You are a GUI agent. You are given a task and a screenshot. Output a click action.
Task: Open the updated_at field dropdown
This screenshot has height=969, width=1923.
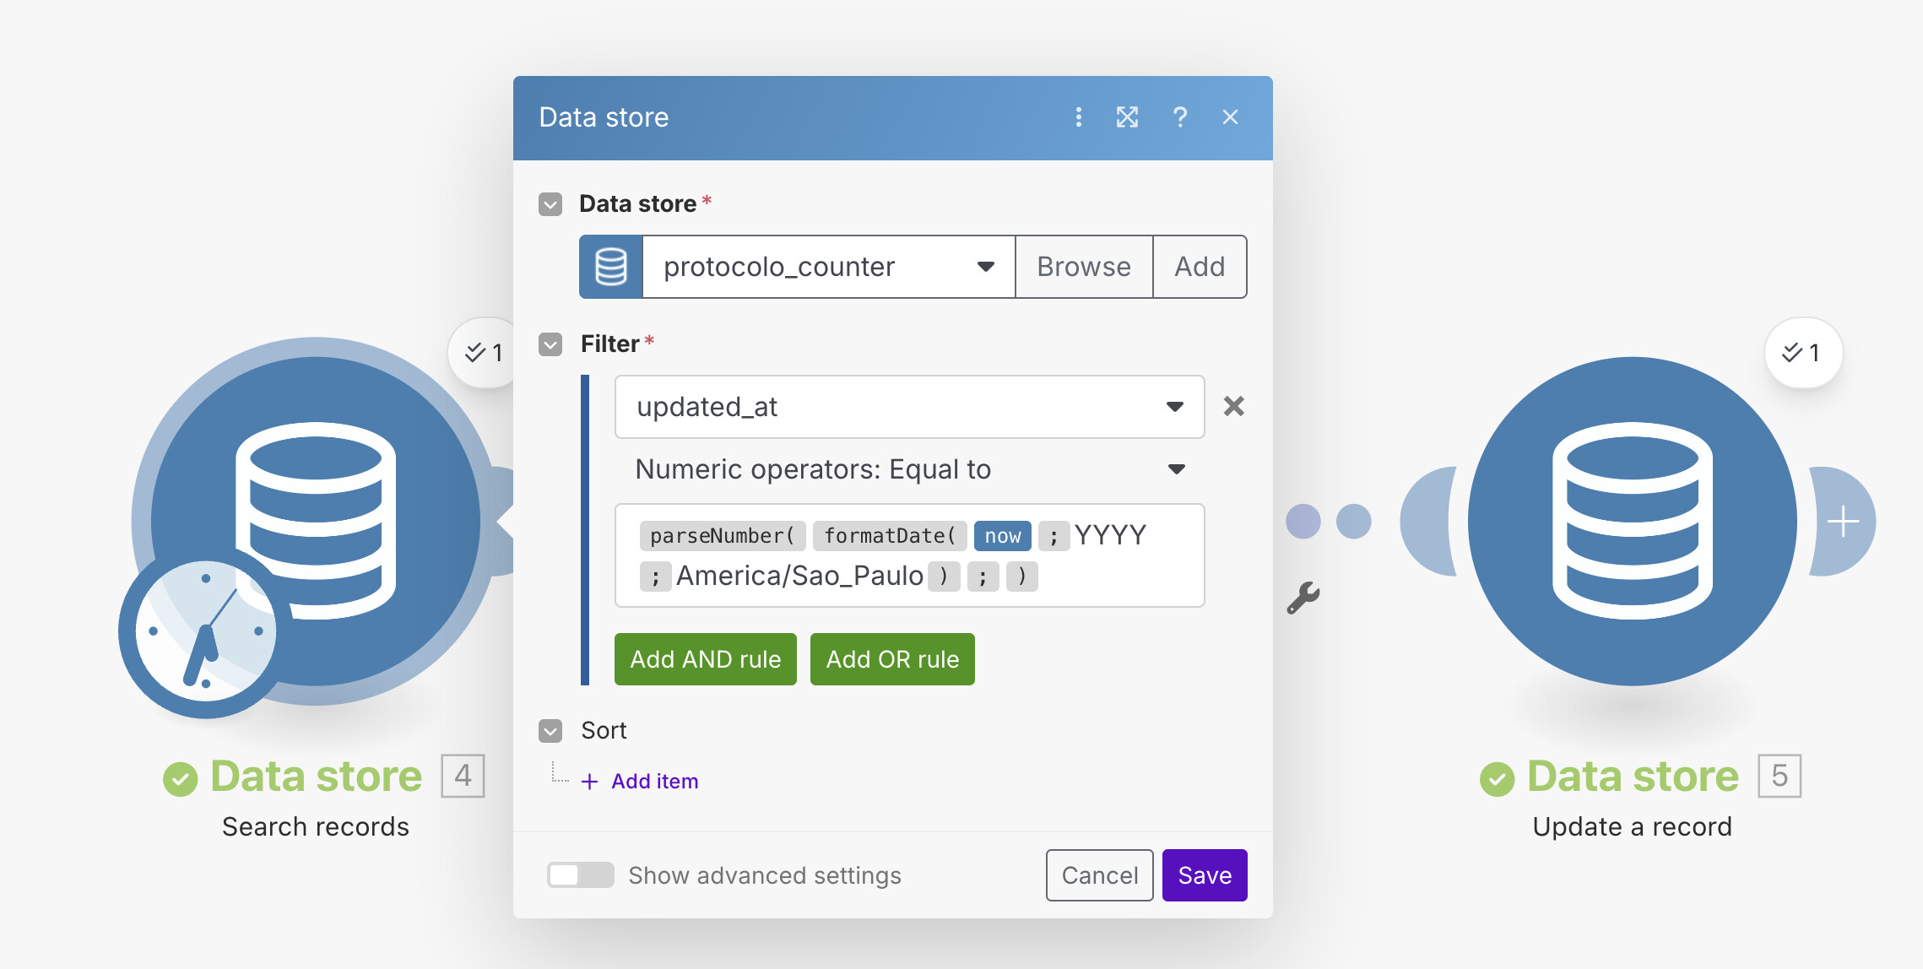[909, 407]
